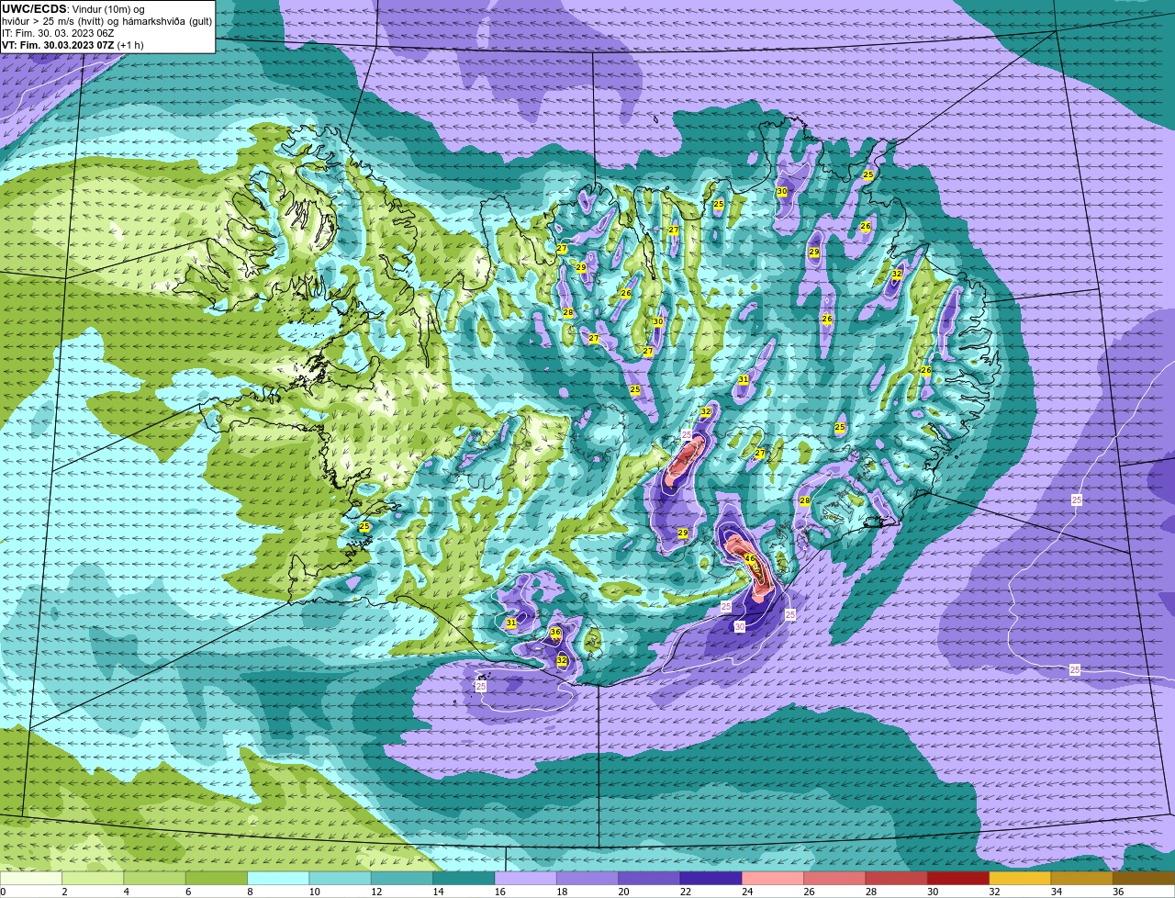Click the '34' tick label on color scale
This screenshot has width=1175, height=898.
[1057, 892]
